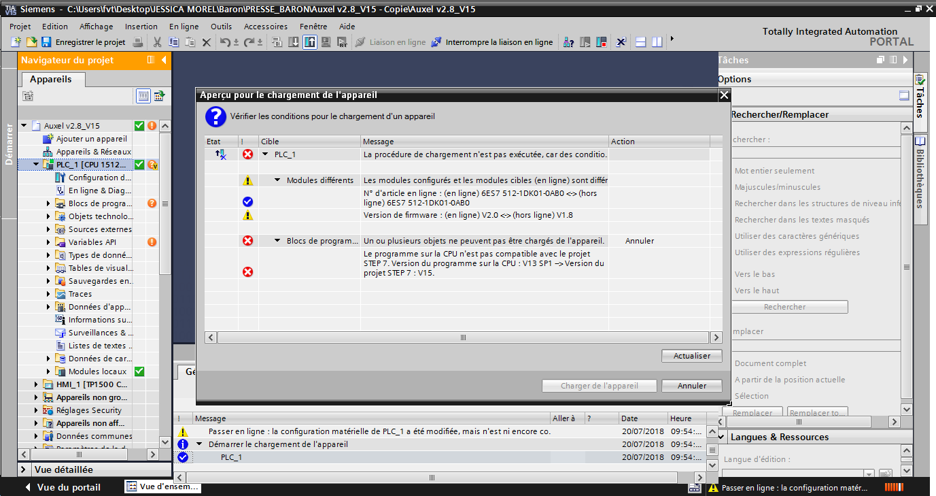
Task: Click Interrompre la liaison en ligne
Action: pos(492,42)
